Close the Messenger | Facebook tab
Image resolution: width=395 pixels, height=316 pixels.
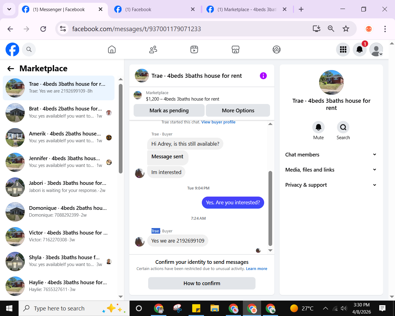pyautogui.click(x=100, y=9)
